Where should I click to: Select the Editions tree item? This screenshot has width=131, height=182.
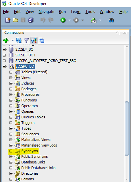[x=28, y=179]
